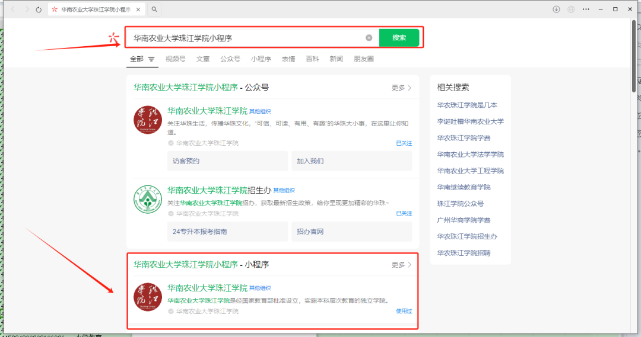Click related search 李诞吐槽华南农业大学
Viewport: 641px width, 337px height.
tap(470, 121)
